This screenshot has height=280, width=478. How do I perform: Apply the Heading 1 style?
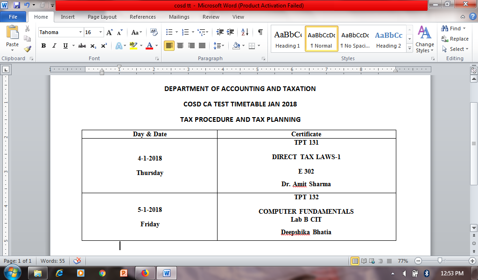288,39
